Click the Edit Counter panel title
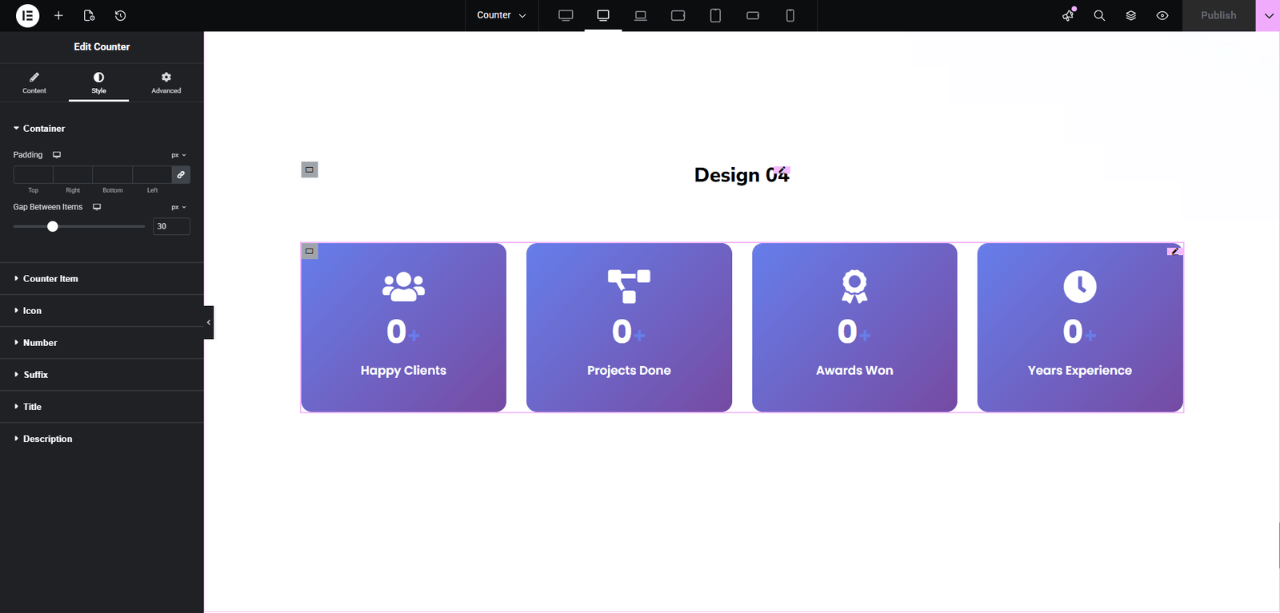Viewport: 1280px width, 613px height. pyautogui.click(x=102, y=46)
